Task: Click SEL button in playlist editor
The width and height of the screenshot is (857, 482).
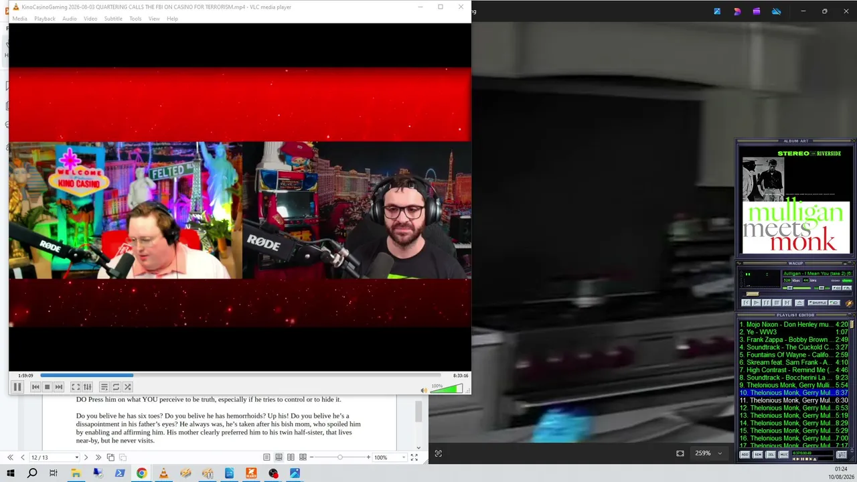Action: click(x=771, y=455)
